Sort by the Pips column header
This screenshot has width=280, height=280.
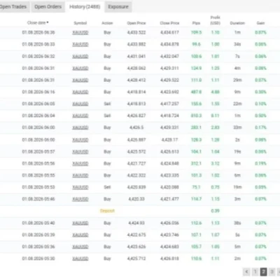196,23
